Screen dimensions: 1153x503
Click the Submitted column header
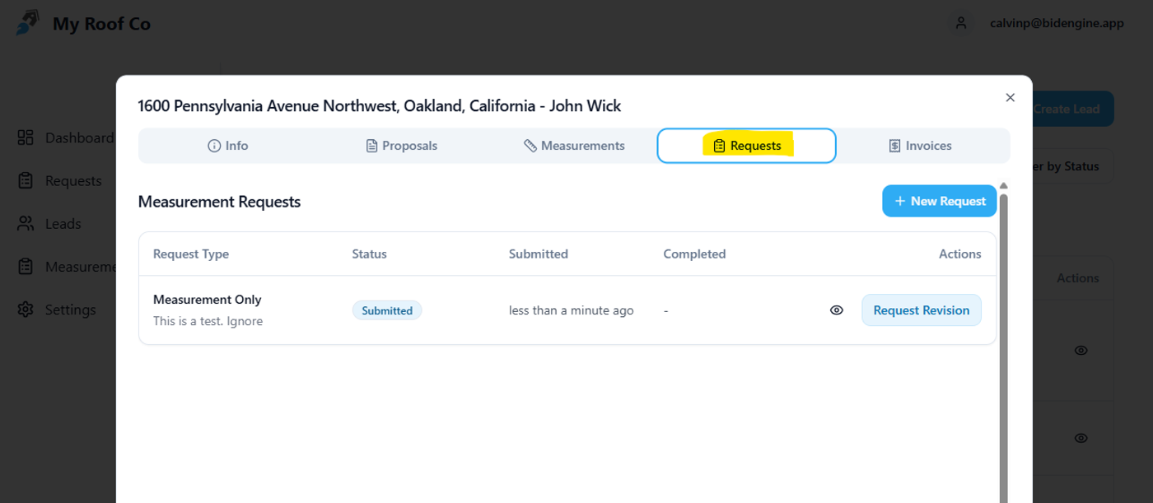point(539,254)
